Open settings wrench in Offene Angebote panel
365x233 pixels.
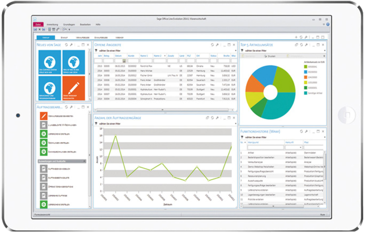(x=217, y=45)
